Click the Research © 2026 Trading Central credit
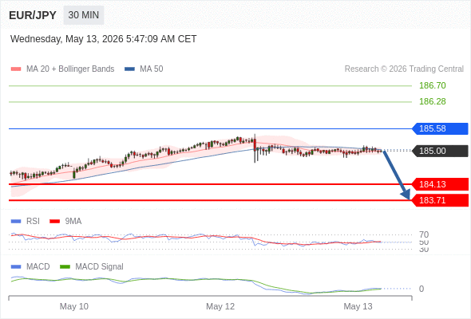Screen dimensions: 471x319 point(404,69)
